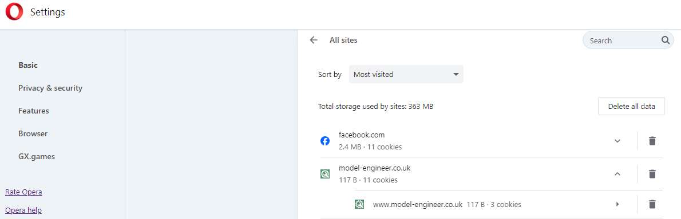Click the Opera logo icon
The height and width of the screenshot is (219, 681).
[14, 11]
